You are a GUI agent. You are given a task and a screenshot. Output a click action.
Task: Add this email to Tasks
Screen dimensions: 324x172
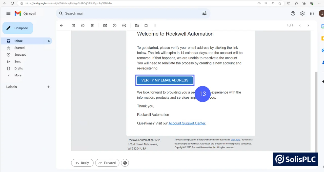tap(124, 25)
